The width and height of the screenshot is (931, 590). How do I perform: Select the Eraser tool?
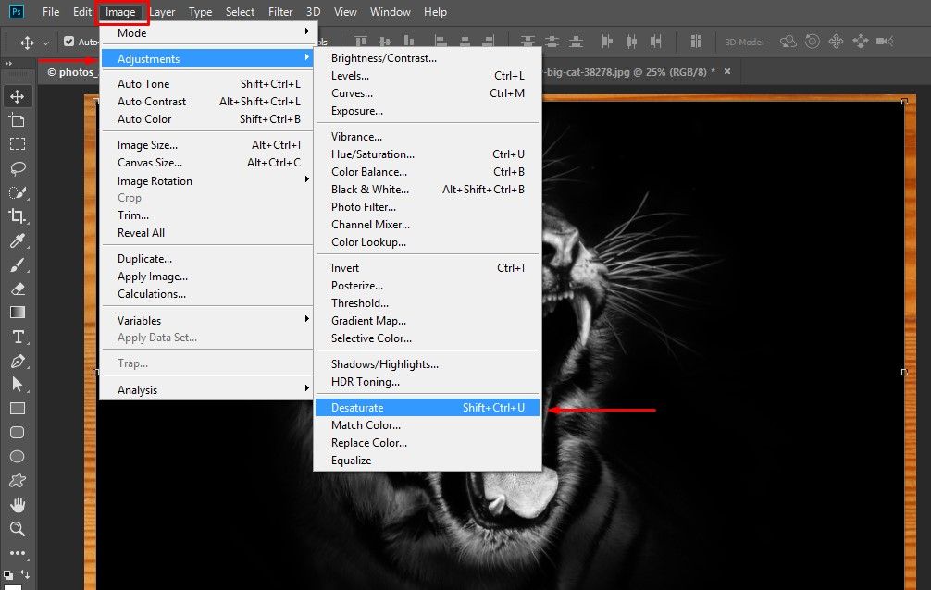click(18, 289)
